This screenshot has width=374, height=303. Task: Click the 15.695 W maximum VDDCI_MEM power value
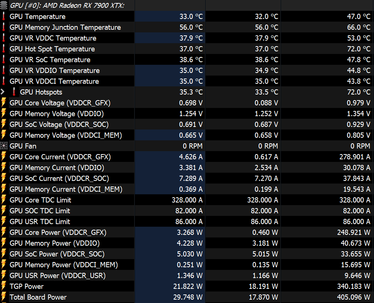coord(355,265)
